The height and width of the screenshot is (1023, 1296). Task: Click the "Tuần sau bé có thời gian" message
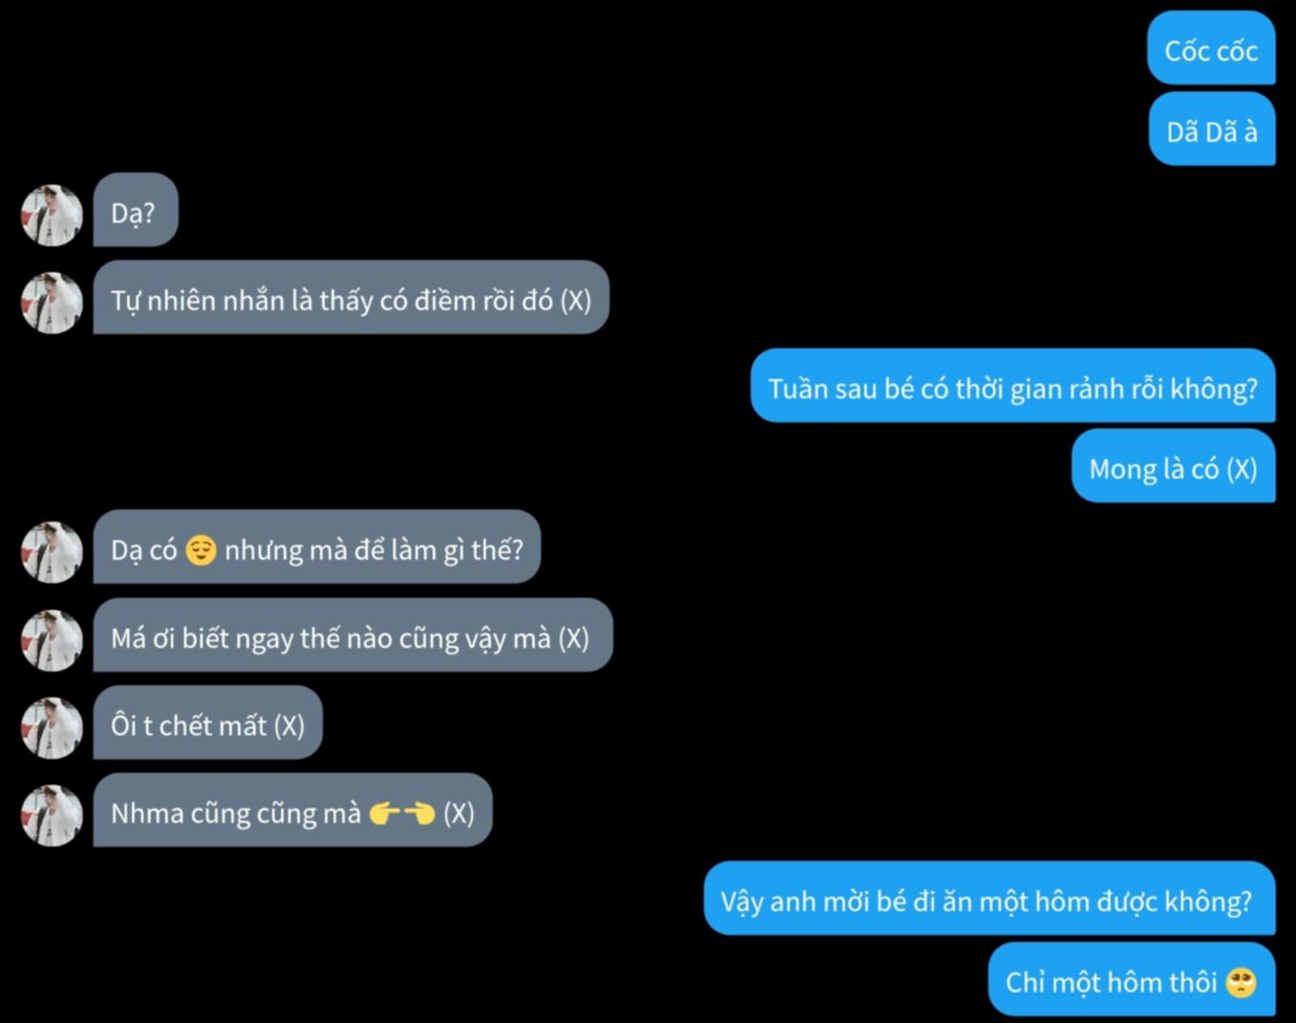point(1013,386)
